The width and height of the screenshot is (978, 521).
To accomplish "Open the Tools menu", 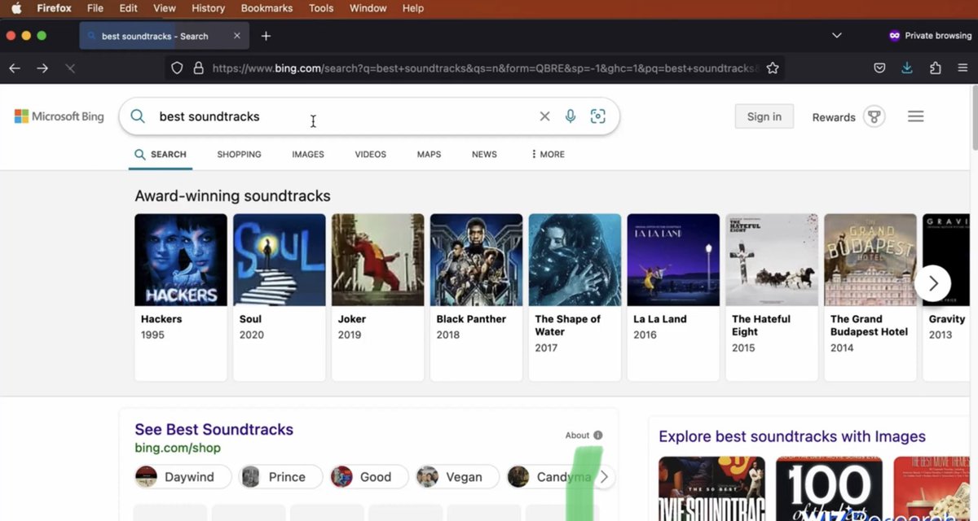I will (x=321, y=8).
